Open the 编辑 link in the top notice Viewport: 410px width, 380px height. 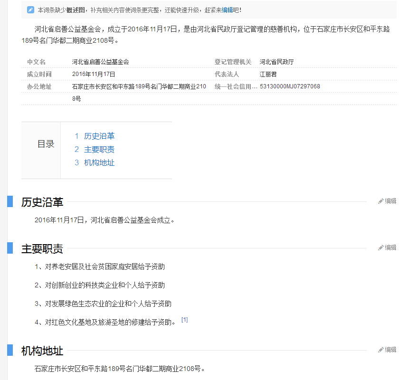(x=228, y=9)
